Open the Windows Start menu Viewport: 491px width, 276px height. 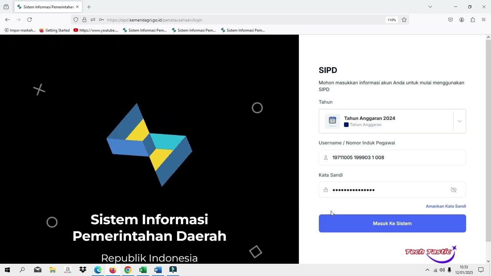tap(7, 270)
